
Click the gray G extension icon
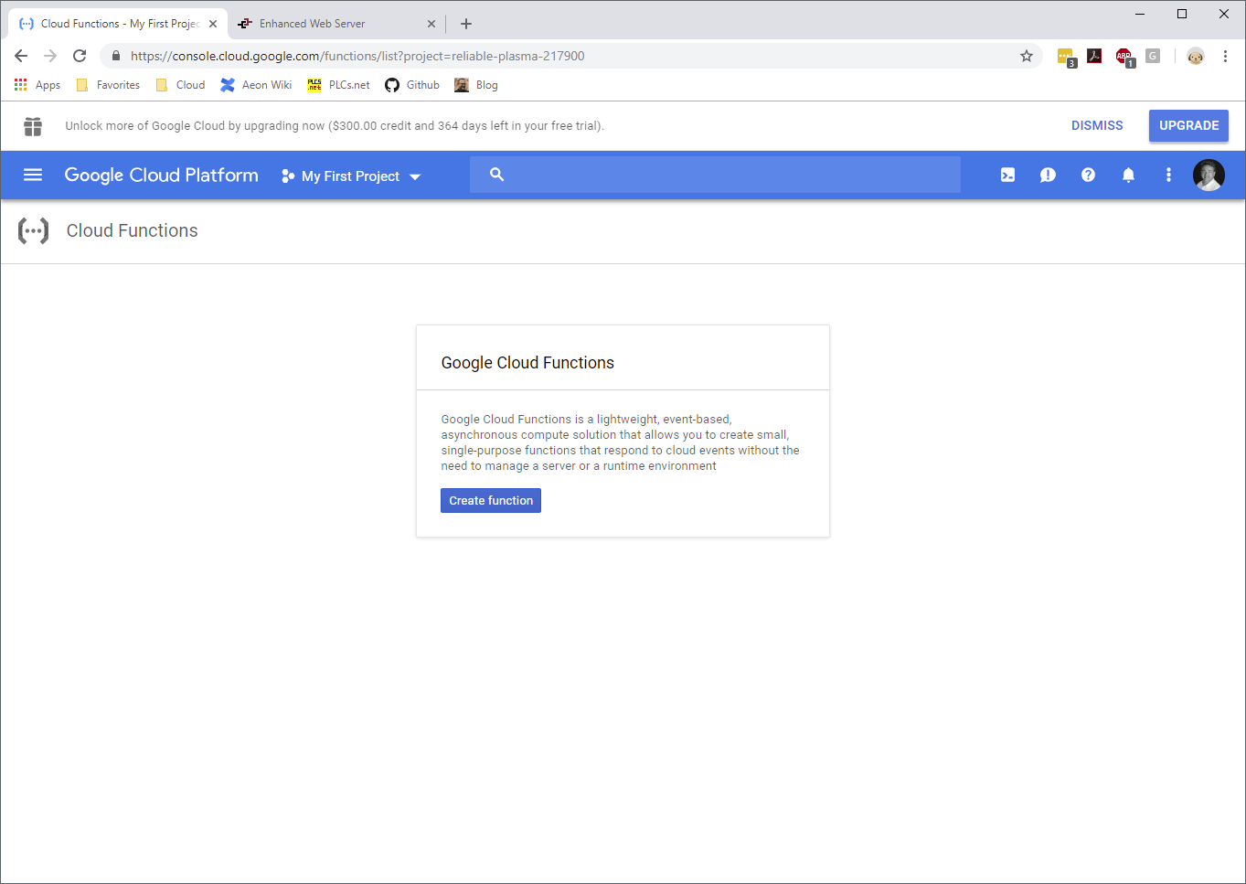(x=1153, y=56)
